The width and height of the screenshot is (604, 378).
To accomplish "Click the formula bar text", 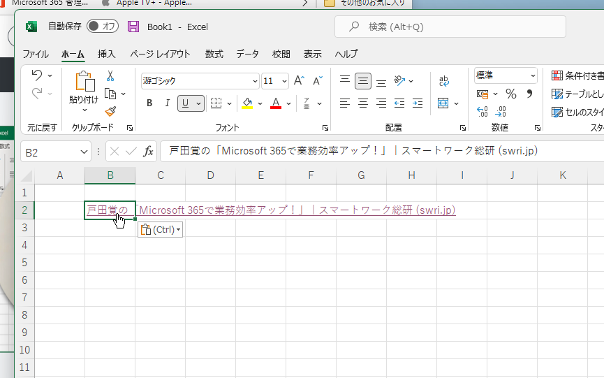I will click(x=353, y=151).
